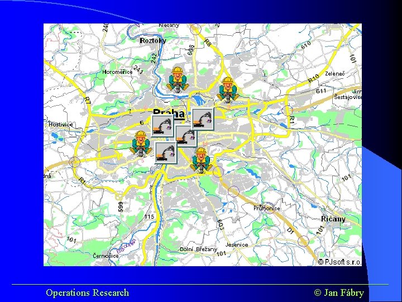Click the Klecany label at map top
The width and height of the screenshot is (402, 302).
coord(169,25)
